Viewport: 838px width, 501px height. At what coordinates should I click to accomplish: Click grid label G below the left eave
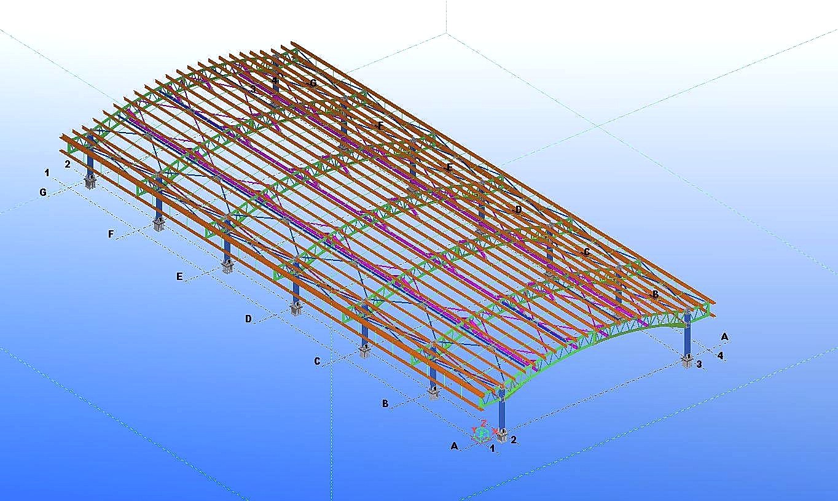point(42,192)
